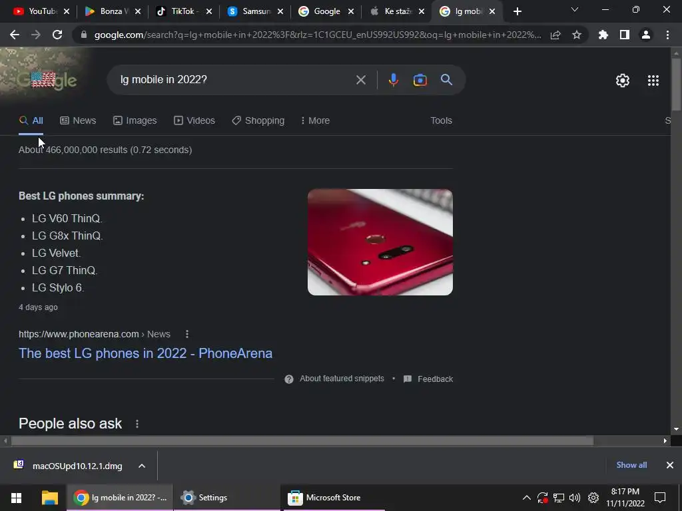Select the Shopping results filter
The height and width of the screenshot is (511, 682).
pyautogui.click(x=258, y=121)
